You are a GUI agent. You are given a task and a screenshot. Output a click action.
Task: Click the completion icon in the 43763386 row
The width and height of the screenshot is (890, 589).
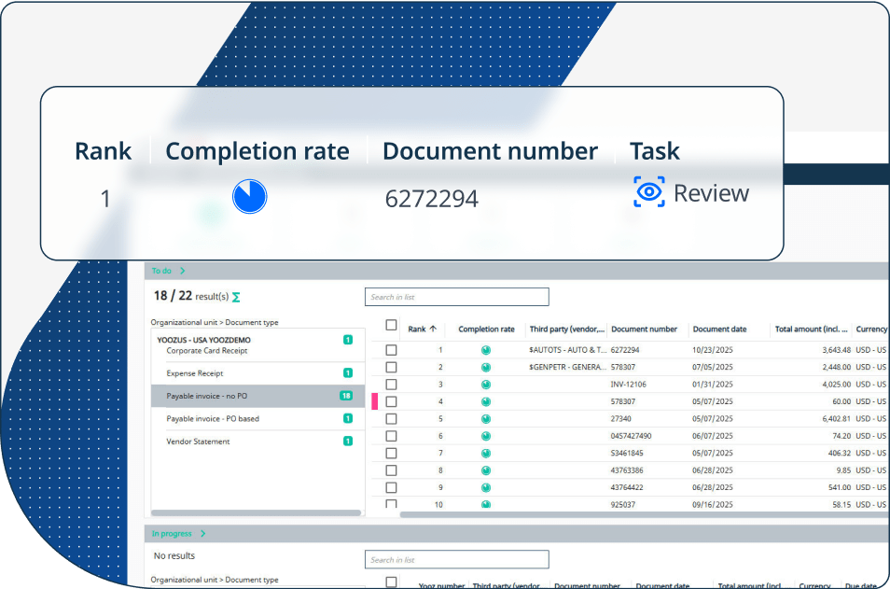486,470
